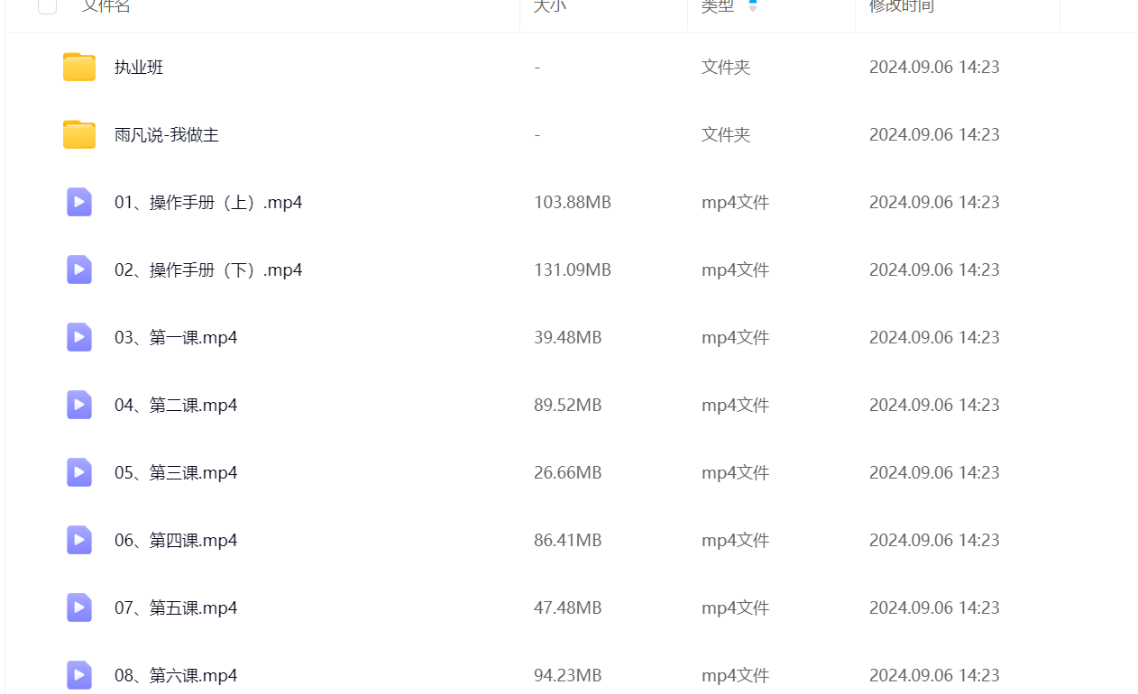This screenshot has height=694, width=1138.
Task: Open the file 04、第二课.mp4
Action: (176, 405)
